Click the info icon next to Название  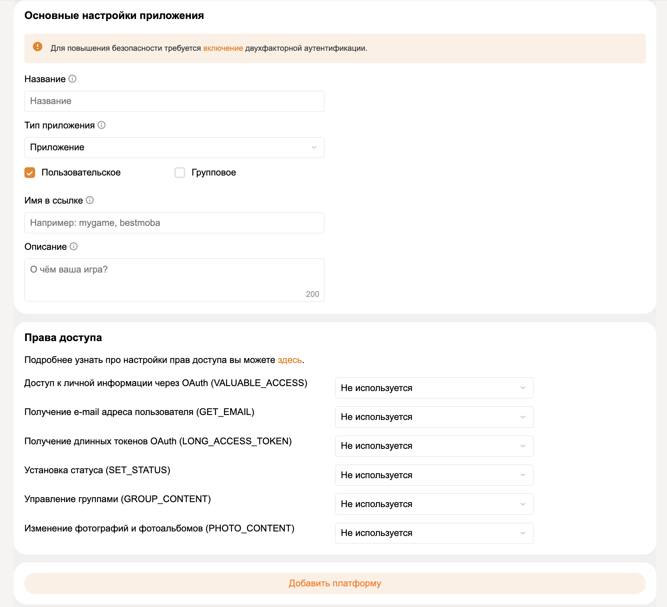tap(72, 79)
